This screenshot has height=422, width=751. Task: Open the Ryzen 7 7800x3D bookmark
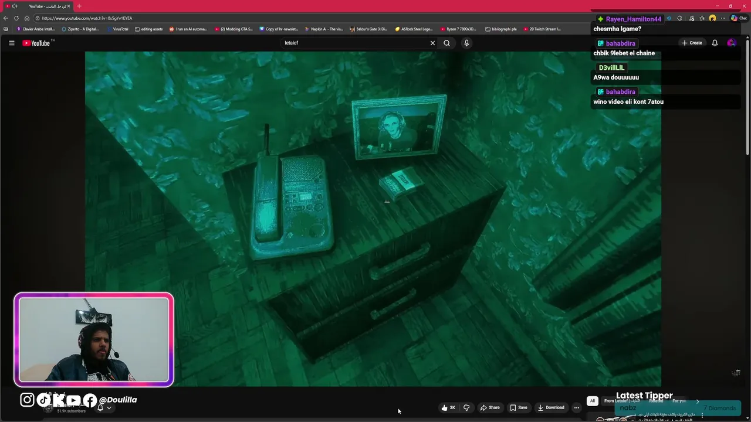click(459, 29)
